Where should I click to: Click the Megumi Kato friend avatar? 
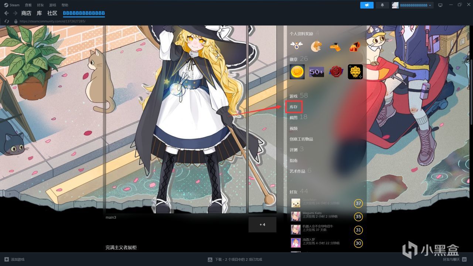296,216
